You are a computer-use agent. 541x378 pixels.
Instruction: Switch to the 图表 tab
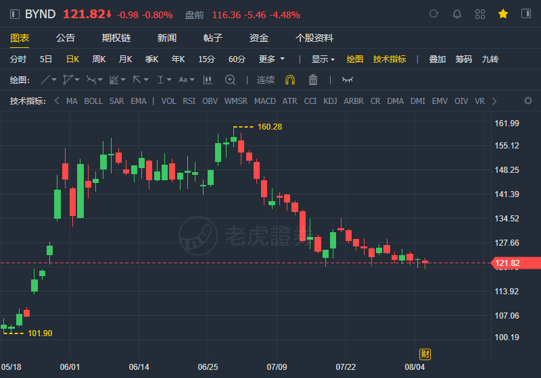click(20, 38)
